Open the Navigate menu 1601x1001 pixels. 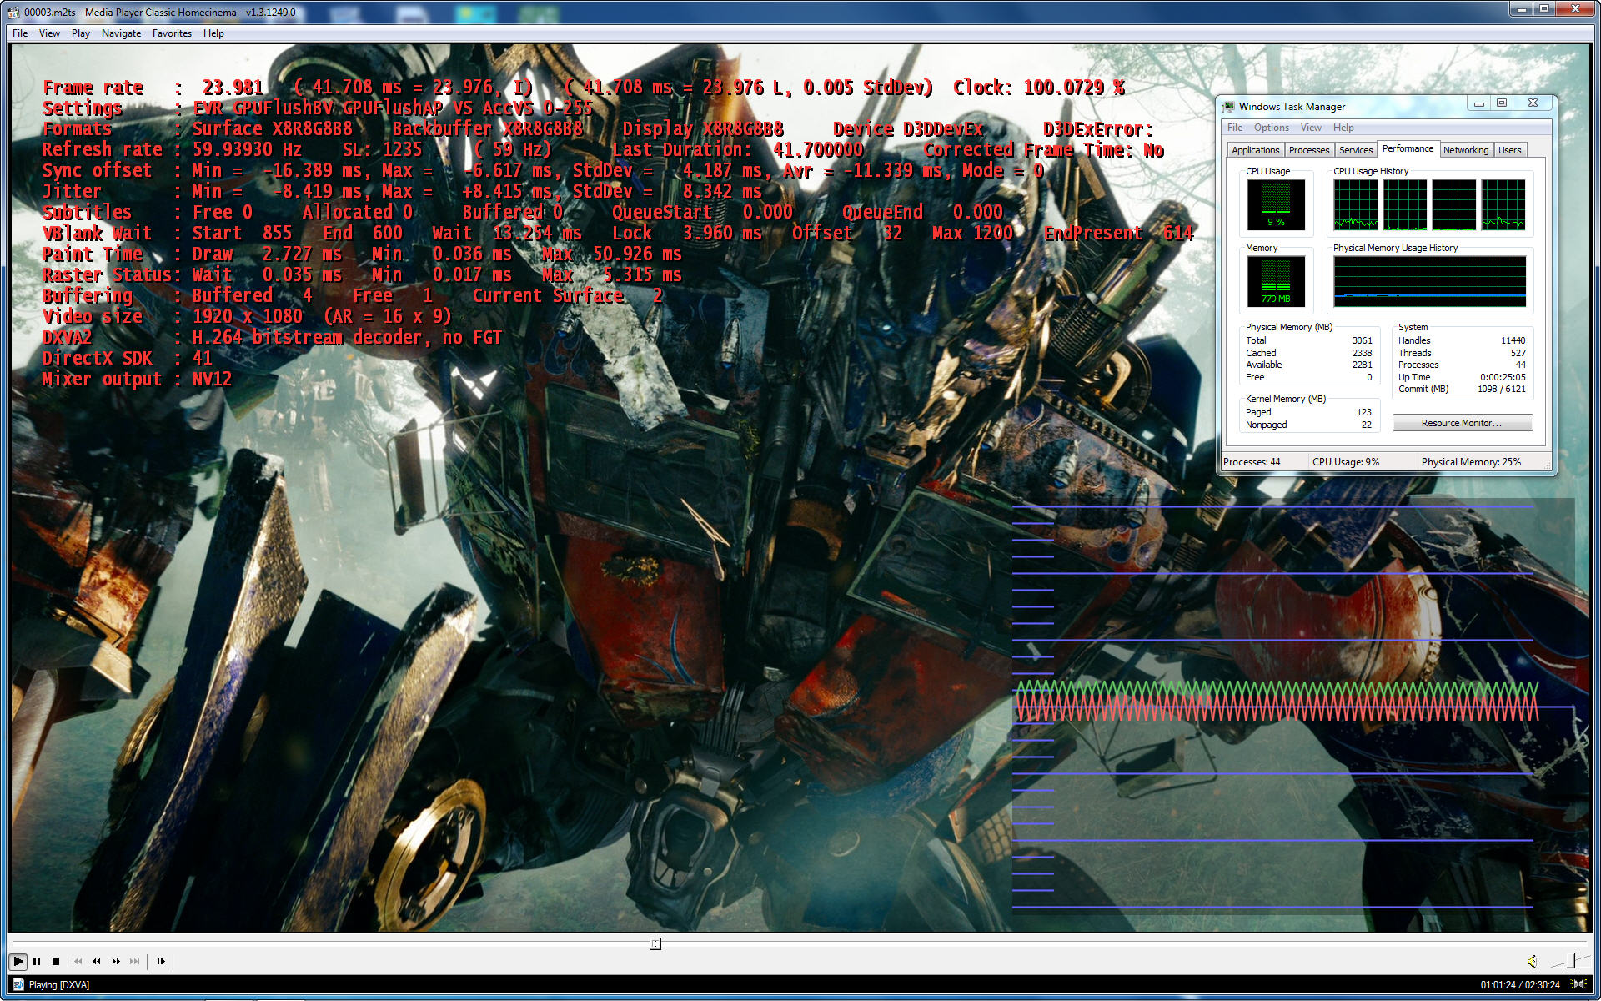121,33
